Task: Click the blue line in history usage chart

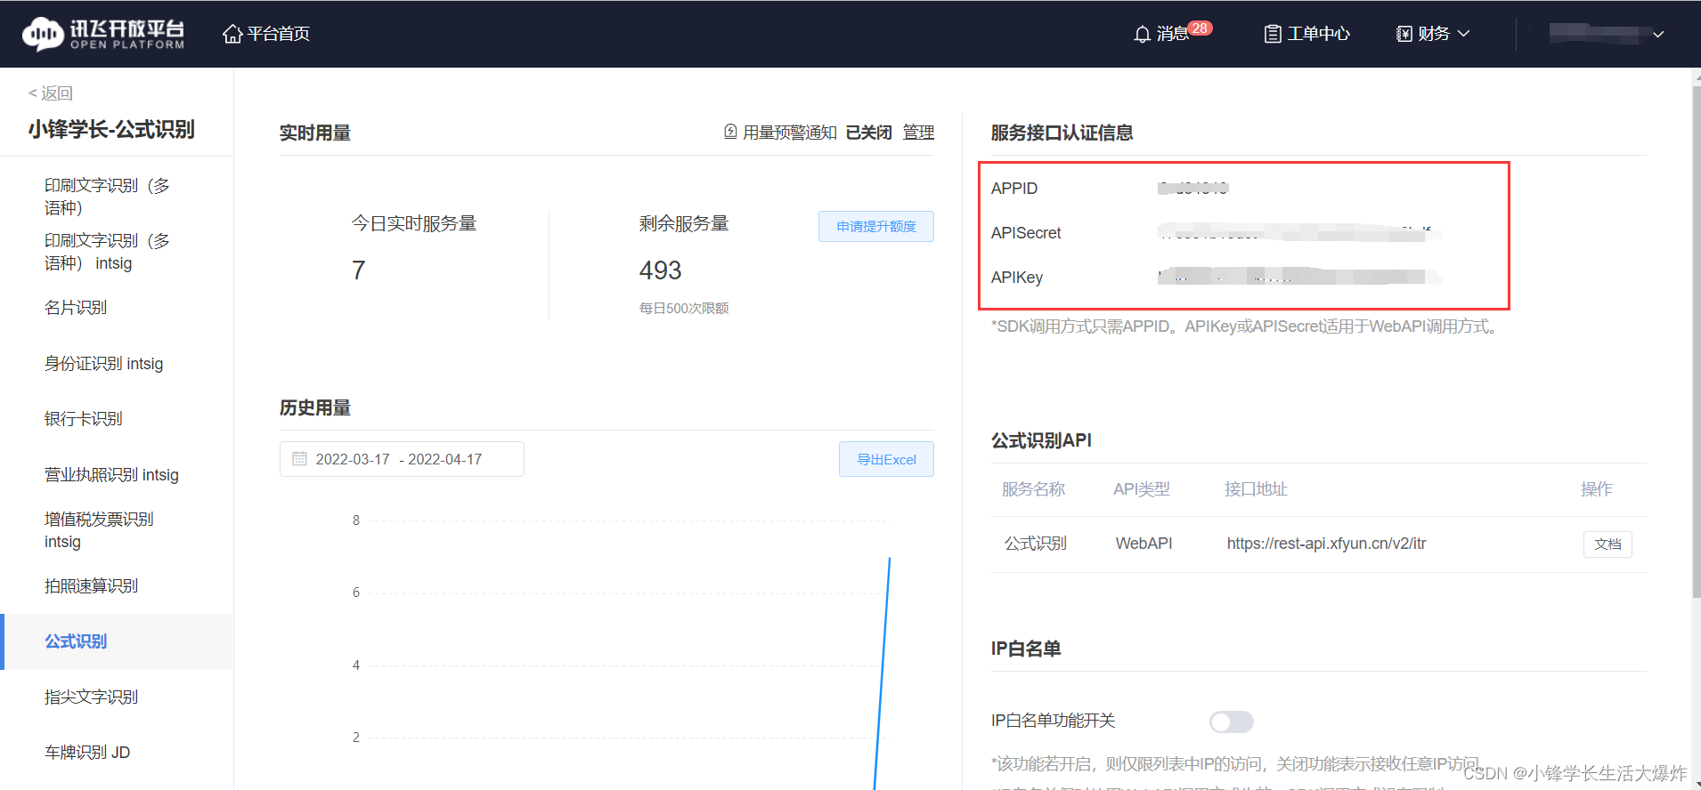Action: click(883, 673)
